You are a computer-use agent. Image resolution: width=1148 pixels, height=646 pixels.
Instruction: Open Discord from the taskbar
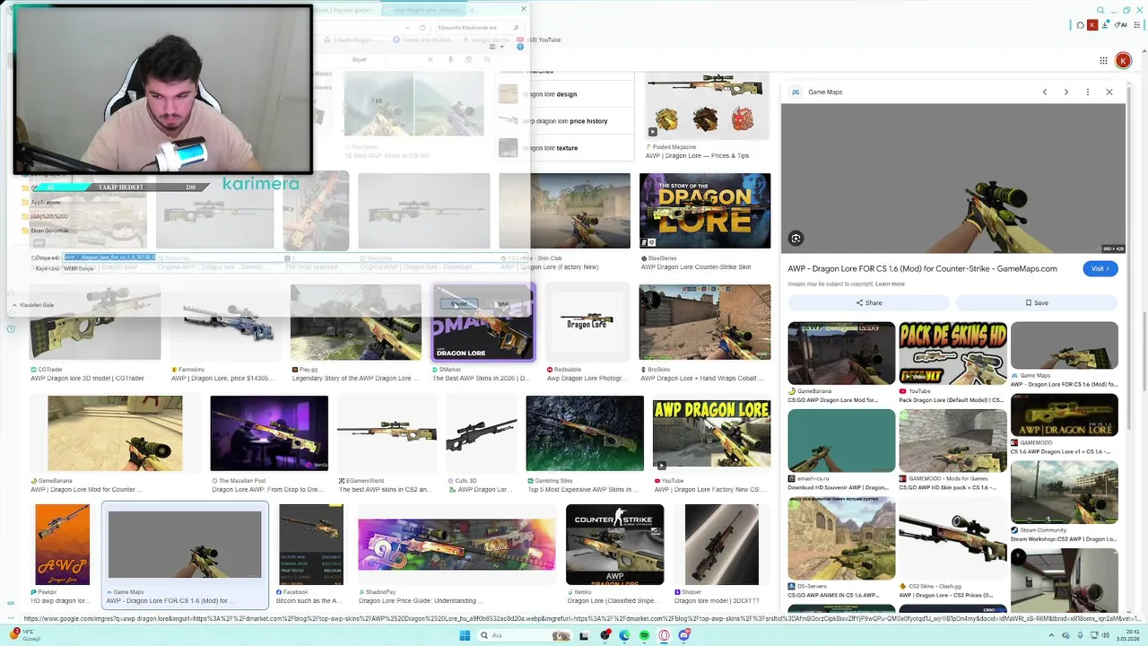[x=684, y=635]
